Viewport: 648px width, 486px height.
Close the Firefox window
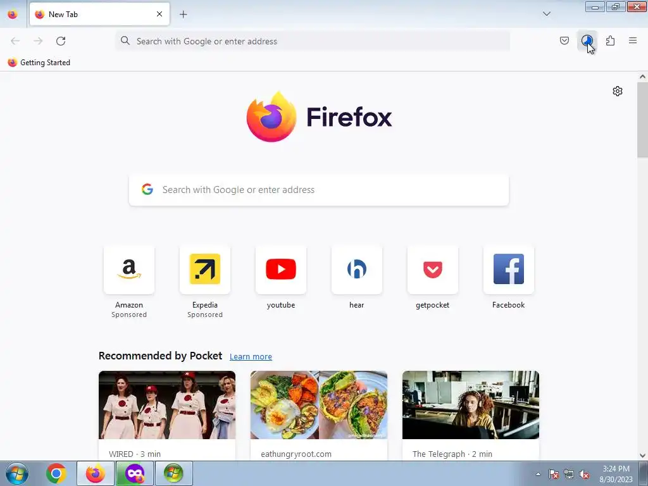coord(637,6)
